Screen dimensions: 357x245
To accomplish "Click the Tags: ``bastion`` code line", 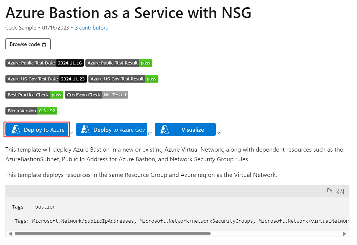I will pos(37,207).
